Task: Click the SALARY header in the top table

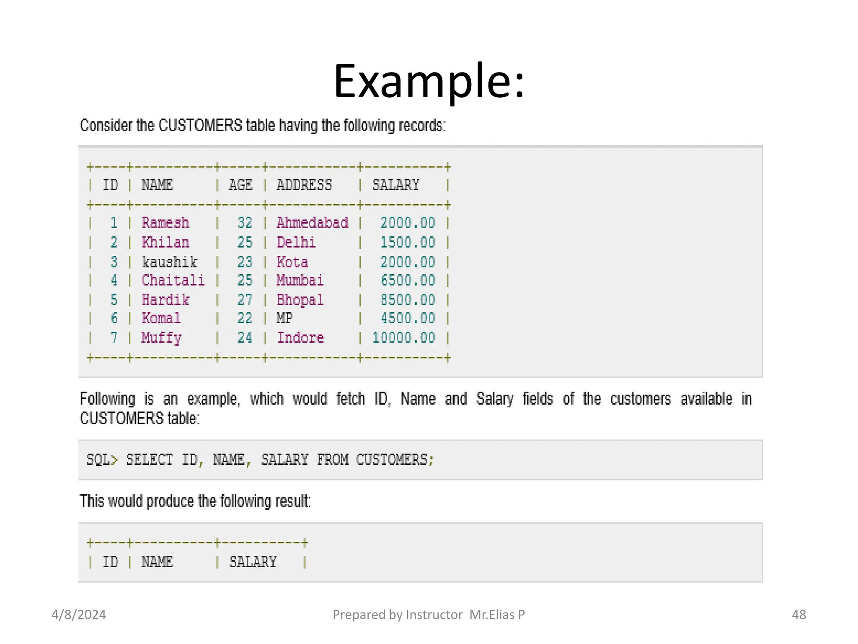Action: (395, 185)
